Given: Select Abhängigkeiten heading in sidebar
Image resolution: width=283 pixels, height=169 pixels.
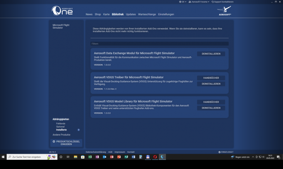Looking at the screenshot, I should tap(61, 119).
